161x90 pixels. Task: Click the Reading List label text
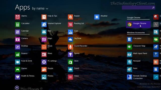tap(79, 23)
